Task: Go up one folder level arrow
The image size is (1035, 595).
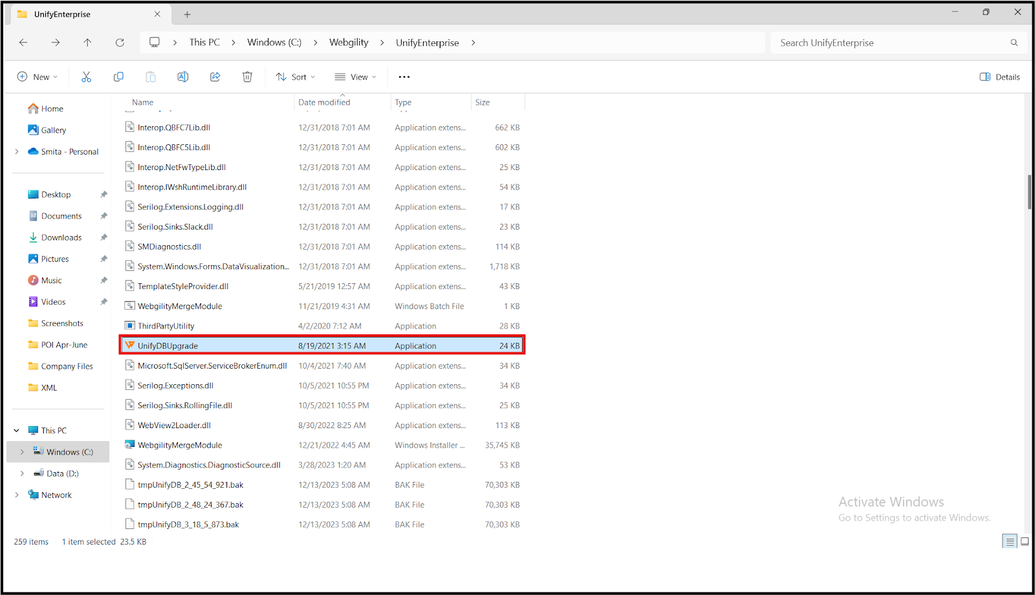Action: click(x=87, y=43)
